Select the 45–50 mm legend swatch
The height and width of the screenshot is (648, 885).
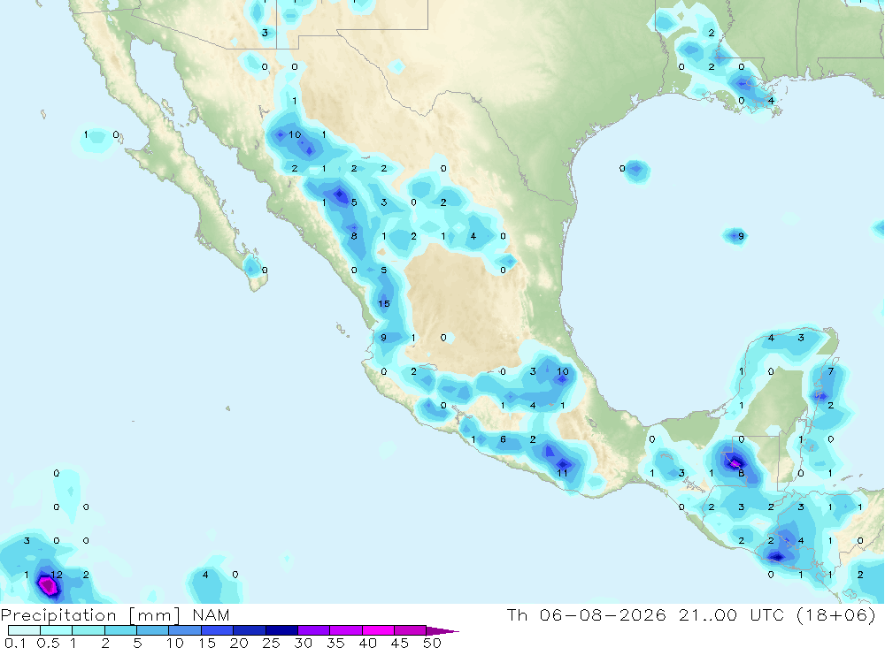(x=411, y=630)
